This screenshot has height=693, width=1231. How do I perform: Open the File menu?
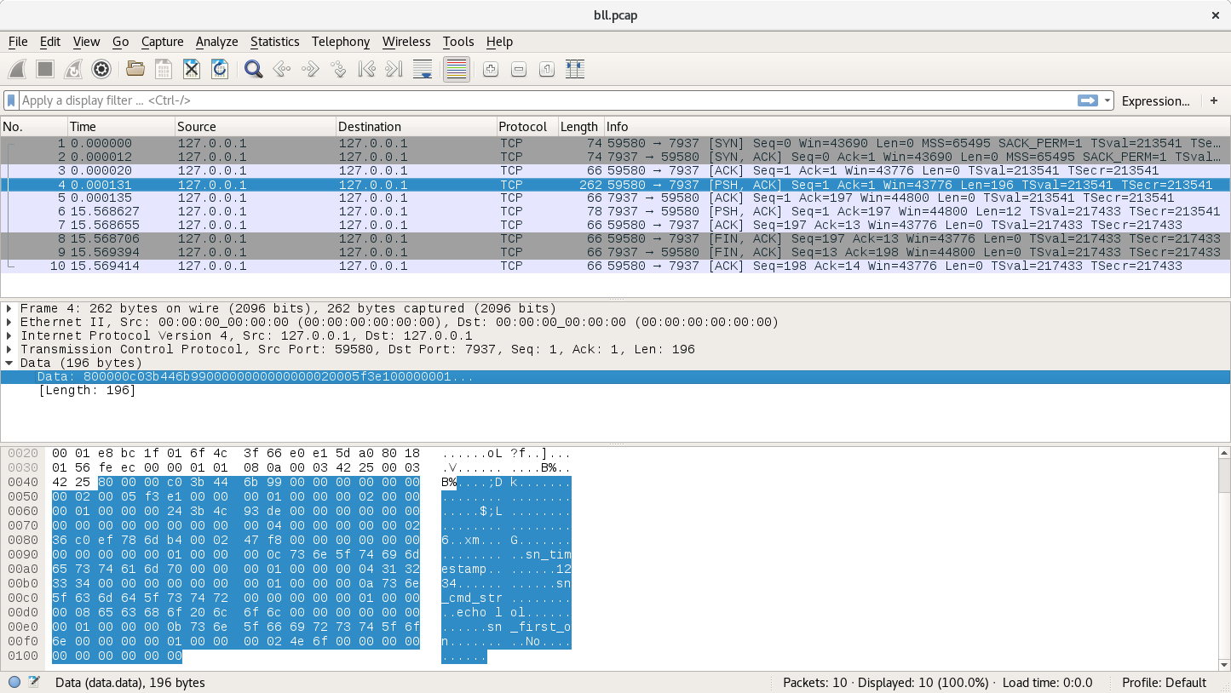[x=18, y=42]
